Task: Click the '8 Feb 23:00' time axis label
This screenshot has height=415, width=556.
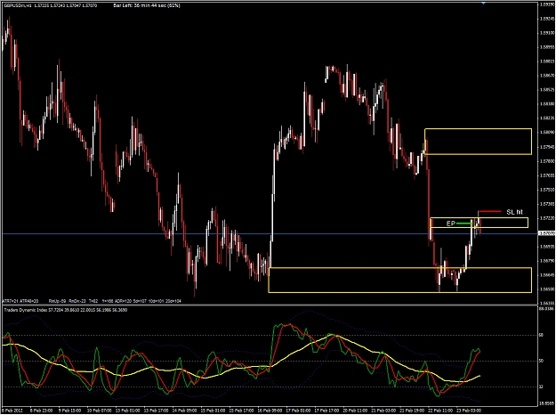Action: [x=42, y=411]
